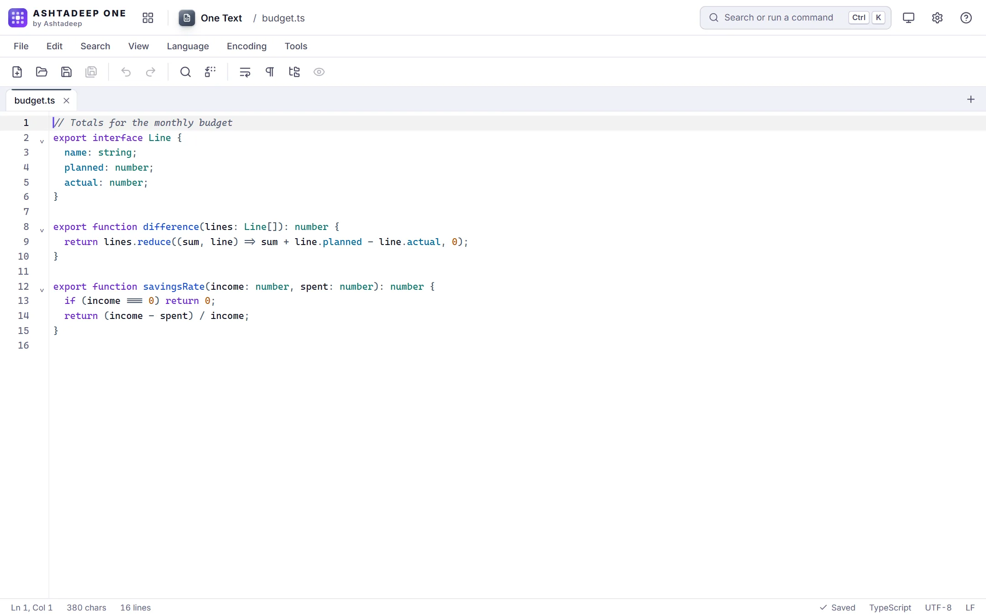The image size is (986, 616).
Task: Open display mode monitor icon
Action: click(908, 18)
